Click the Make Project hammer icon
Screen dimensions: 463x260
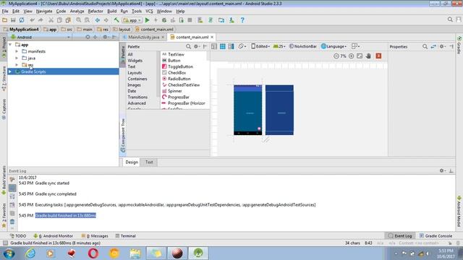[x=116, y=20]
